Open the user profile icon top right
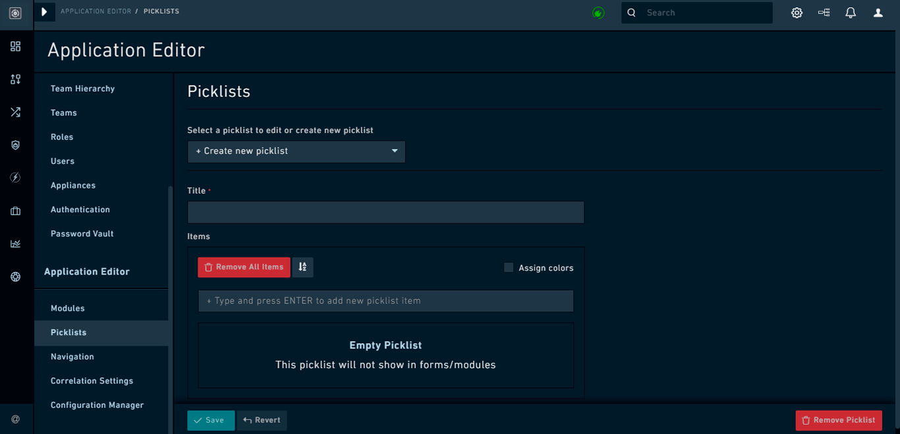This screenshot has height=434, width=900. 878,12
